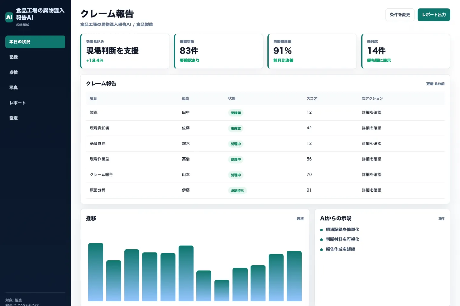Click 詳細を確認 in the 製造 row

tap(372, 113)
